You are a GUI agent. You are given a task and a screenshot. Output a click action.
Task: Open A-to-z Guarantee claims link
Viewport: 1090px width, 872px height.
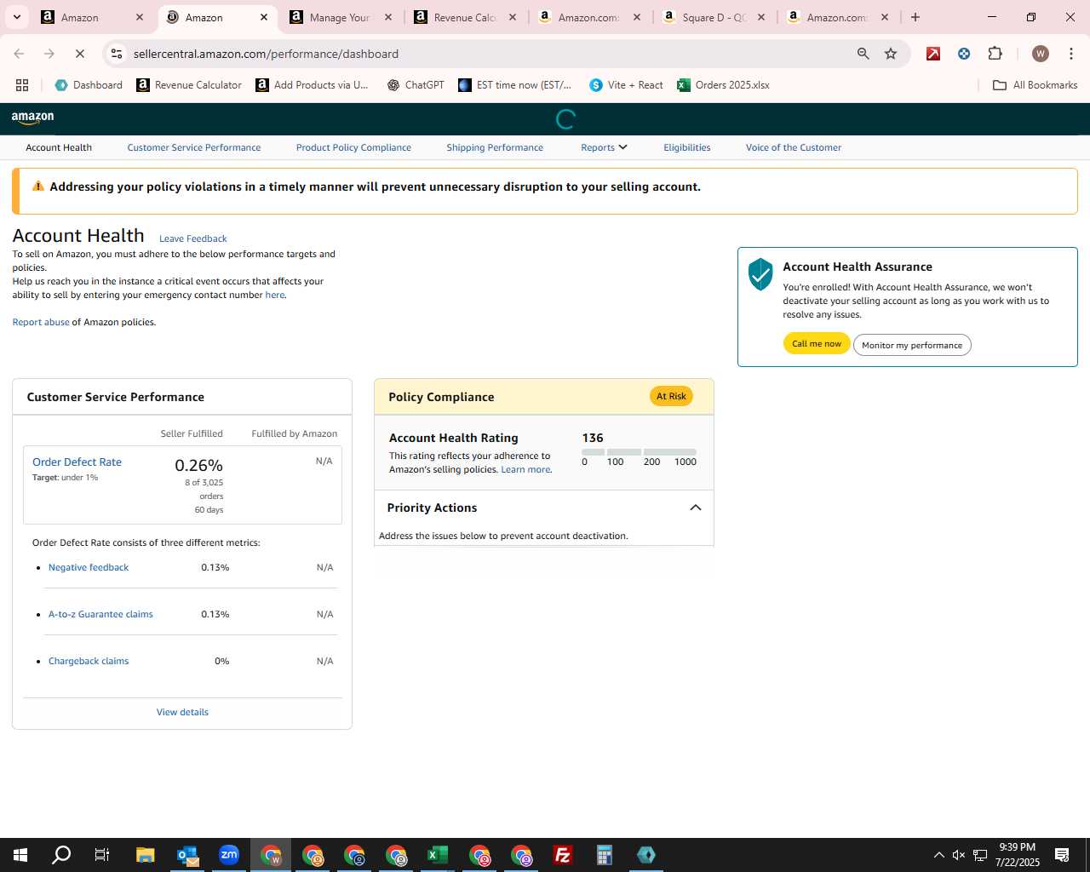click(x=100, y=614)
